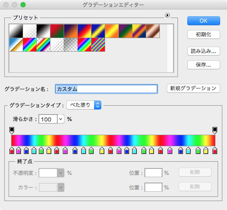Select the right black opacity stop
The image size is (227, 210).
coord(215,130)
